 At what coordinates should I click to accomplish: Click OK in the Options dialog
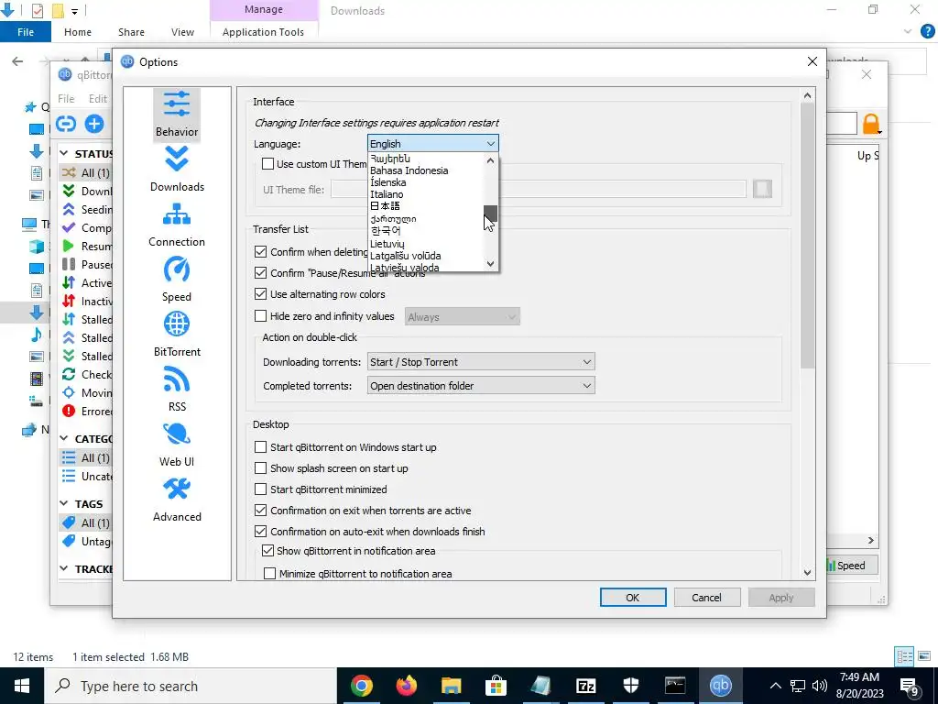point(633,598)
